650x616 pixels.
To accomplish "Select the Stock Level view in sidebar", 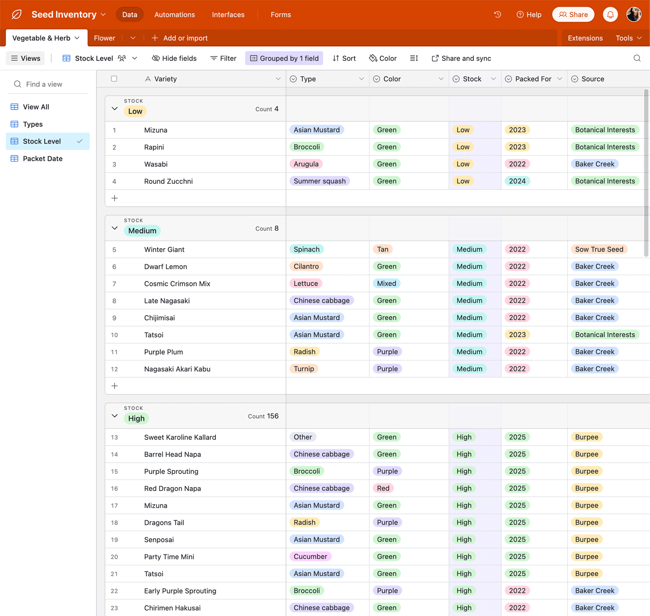I will pos(42,141).
